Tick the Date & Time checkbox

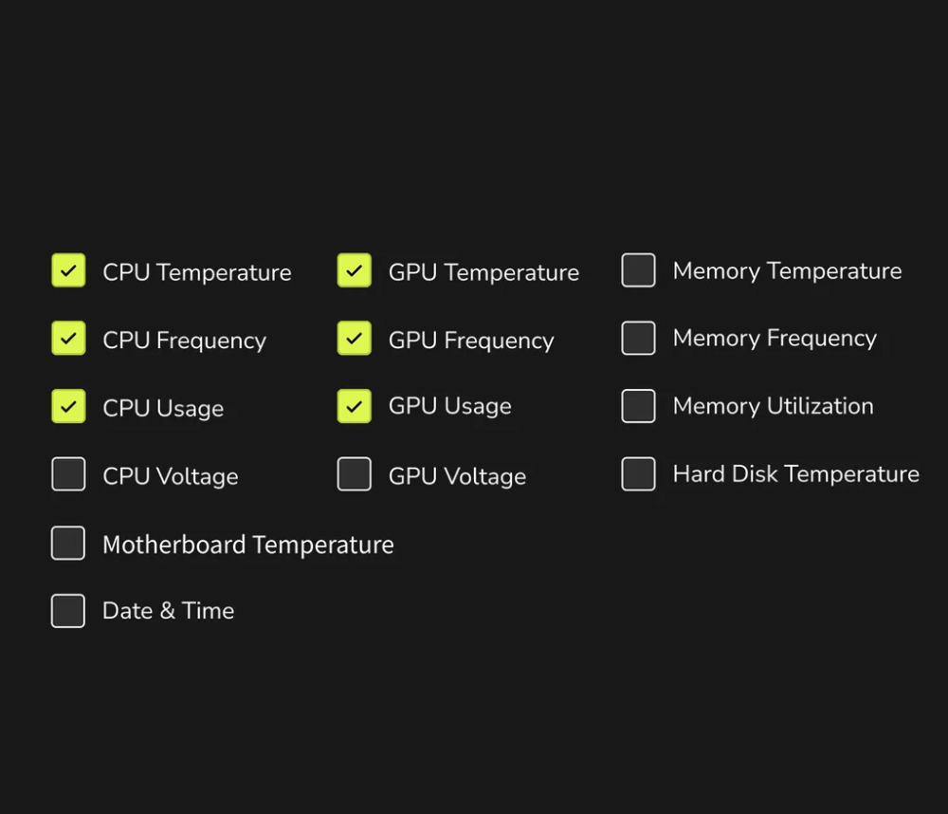tap(68, 611)
